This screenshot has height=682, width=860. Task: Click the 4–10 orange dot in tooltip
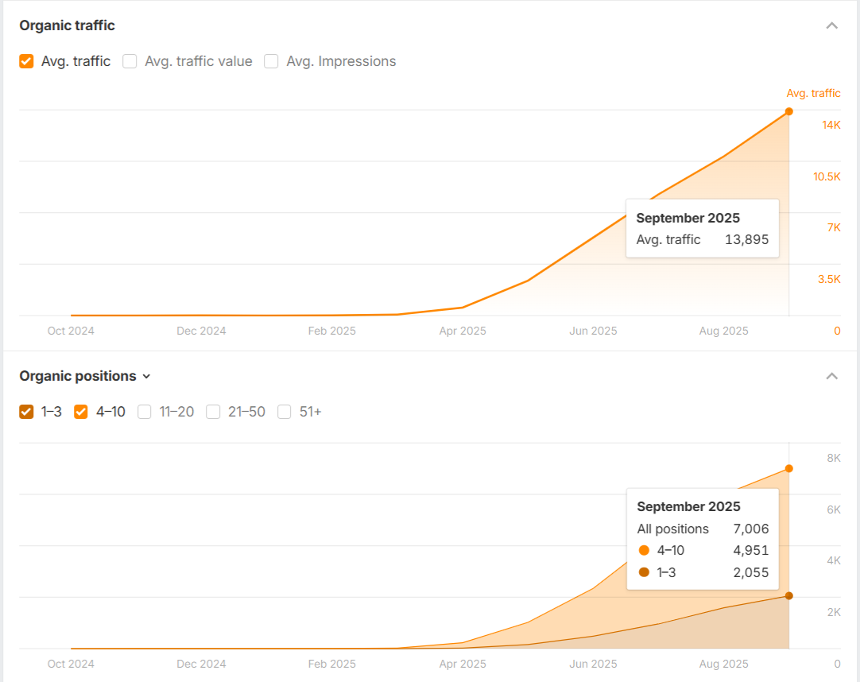tap(644, 550)
